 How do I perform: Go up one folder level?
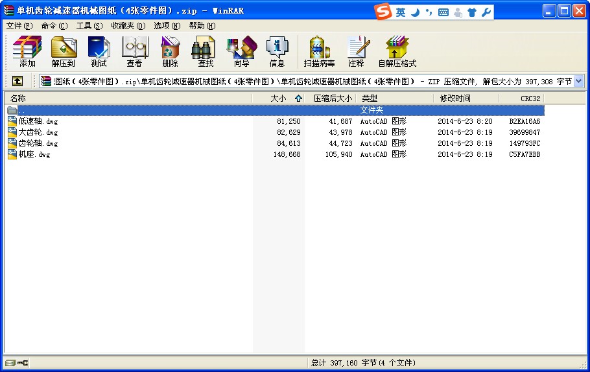18,81
